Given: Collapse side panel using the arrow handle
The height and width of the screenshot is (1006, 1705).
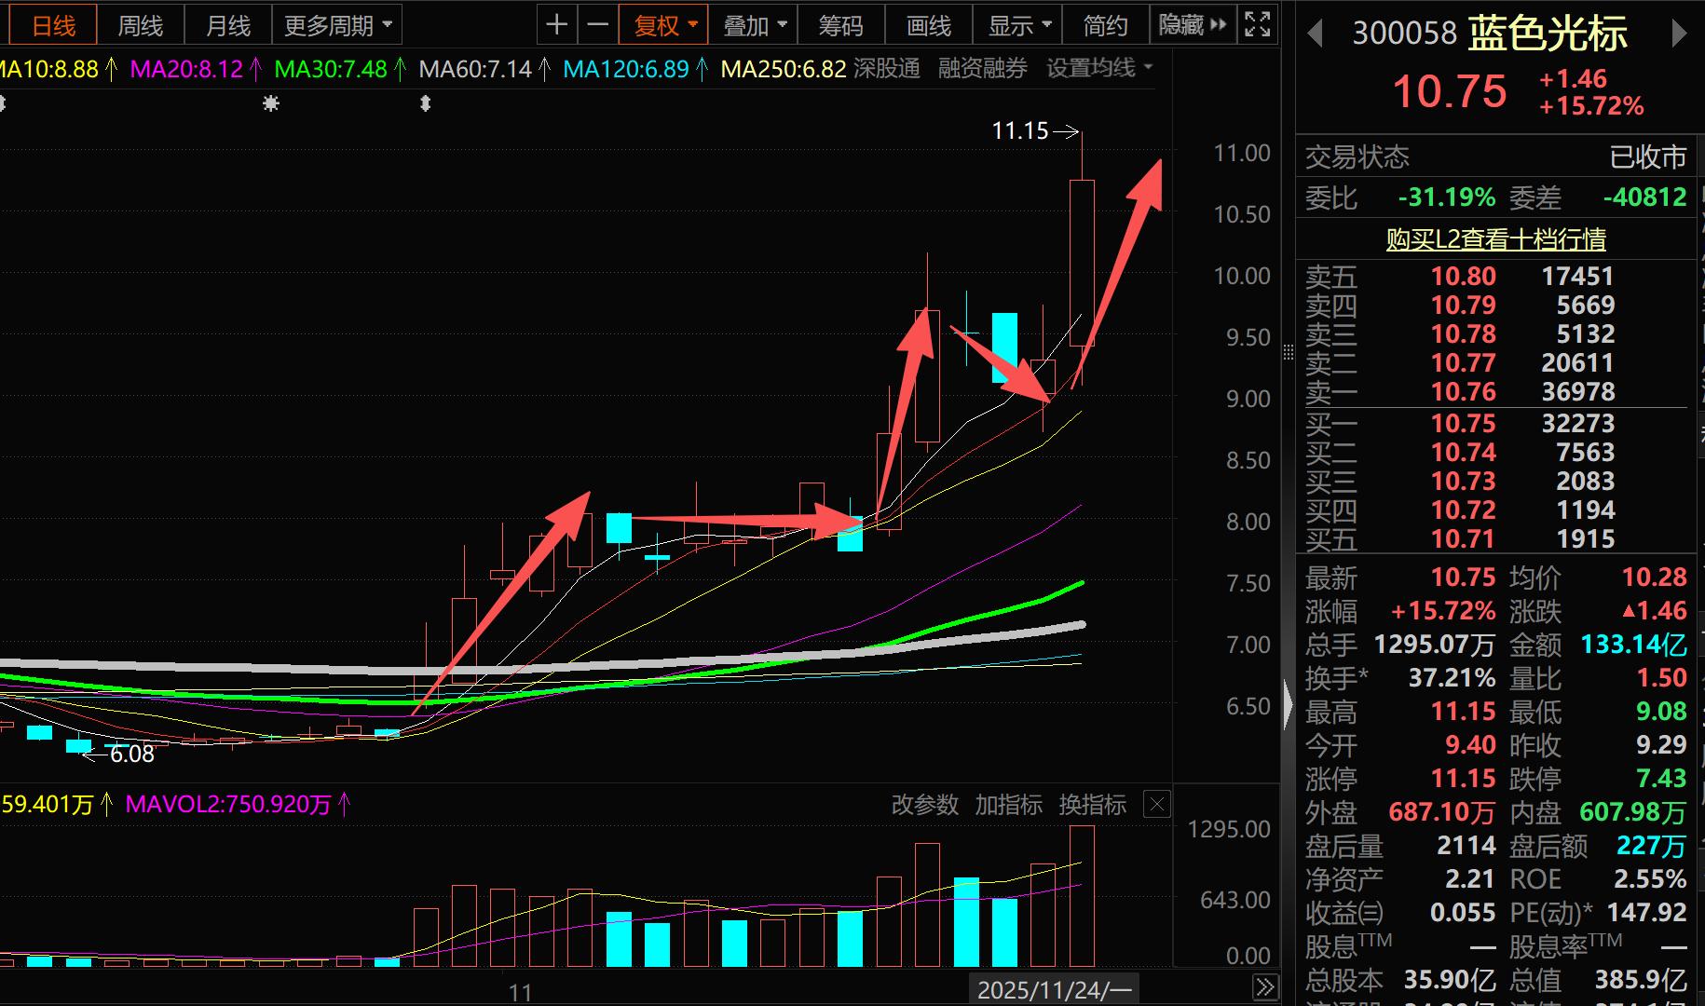Looking at the screenshot, I should click(x=1289, y=705).
